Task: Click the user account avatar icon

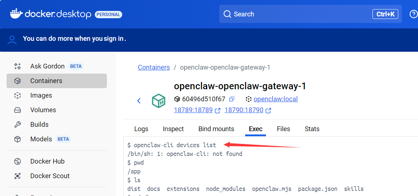Action: pyautogui.click(x=12, y=40)
